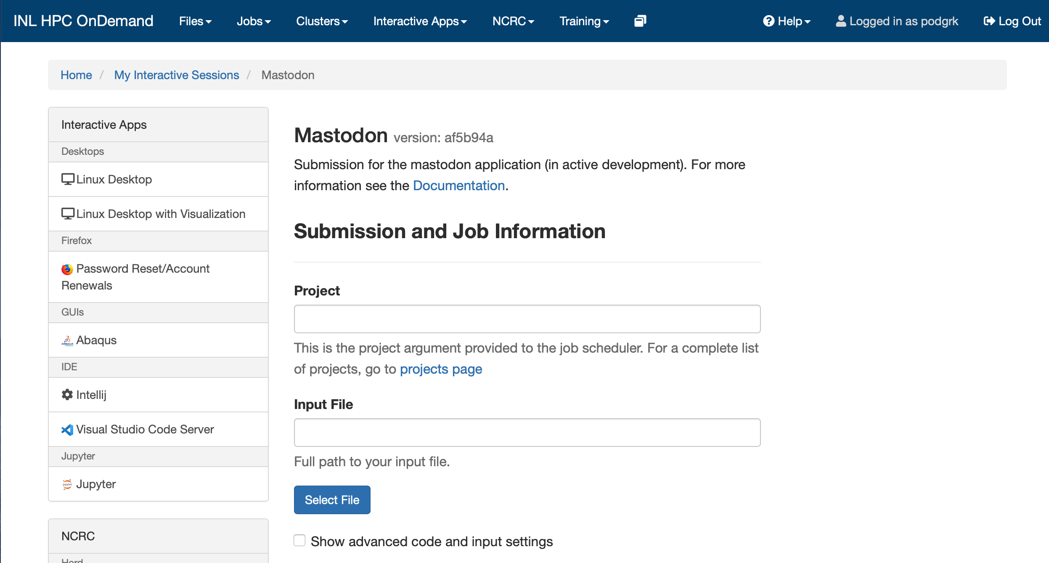Open the Jobs dropdown menu

(x=254, y=21)
